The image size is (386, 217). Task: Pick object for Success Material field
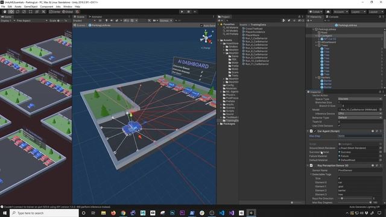click(381, 152)
